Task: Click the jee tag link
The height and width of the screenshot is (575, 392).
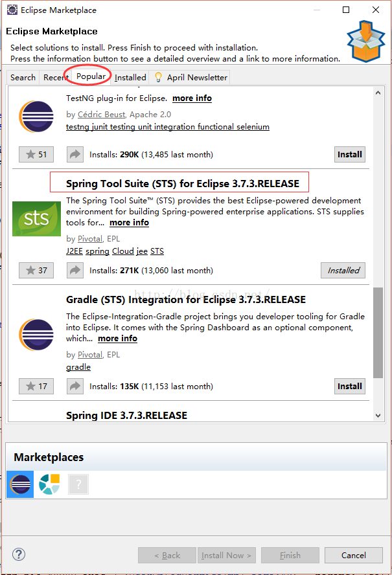Action: pyautogui.click(x=142, y=251)
